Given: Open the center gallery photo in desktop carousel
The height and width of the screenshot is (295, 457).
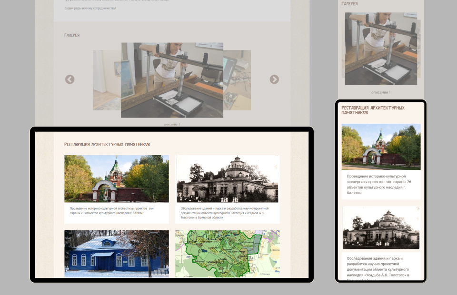Looking at the screenshot, I should 172,80.
